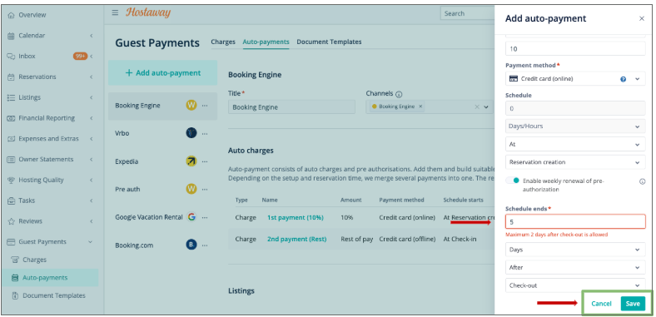This screenshot has width=656, height=317.
Task: Click the Charges sub-item icon in sidebar
Action: point(15,260)
